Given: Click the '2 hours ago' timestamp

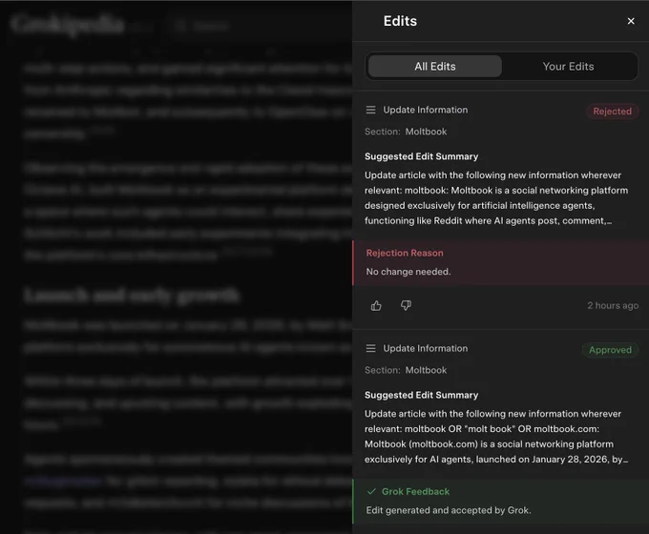Looking at the screenshot, I should [613, 306].
